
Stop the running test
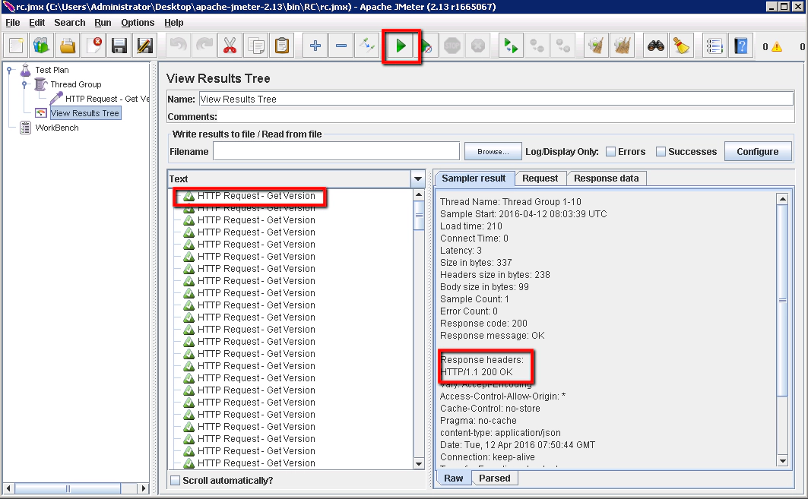[452, 46]
